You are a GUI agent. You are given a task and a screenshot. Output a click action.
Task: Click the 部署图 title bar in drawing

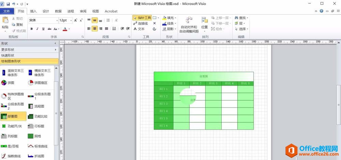point(204,76)
